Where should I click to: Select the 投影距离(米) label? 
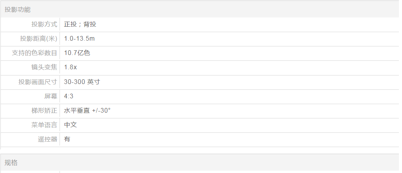point(39,39)
